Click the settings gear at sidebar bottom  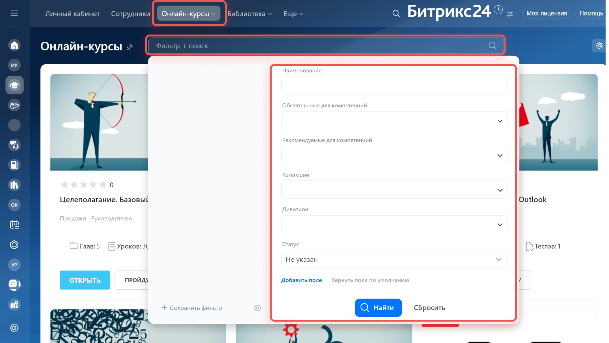[14, 328]
